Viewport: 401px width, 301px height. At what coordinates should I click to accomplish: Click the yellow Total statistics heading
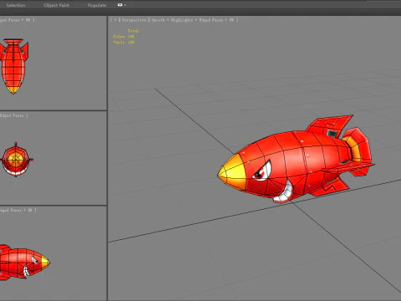click(x=133, y=31)
